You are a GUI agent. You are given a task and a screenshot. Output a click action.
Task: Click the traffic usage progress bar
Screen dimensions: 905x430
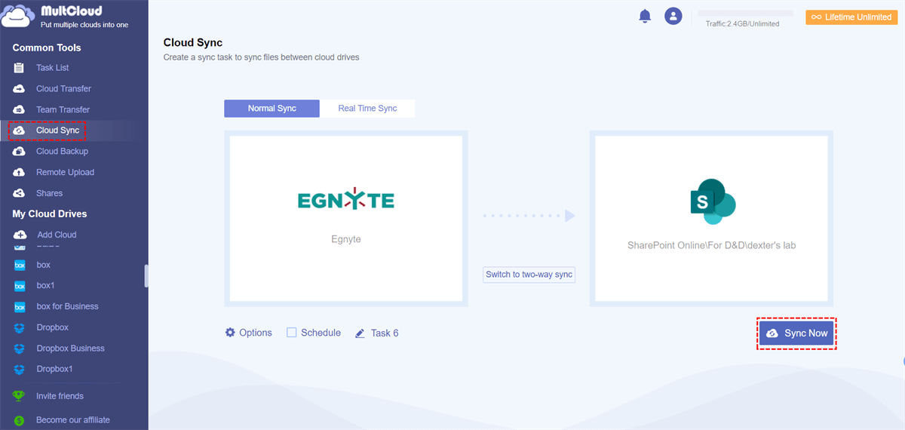[x=746, y=13]
